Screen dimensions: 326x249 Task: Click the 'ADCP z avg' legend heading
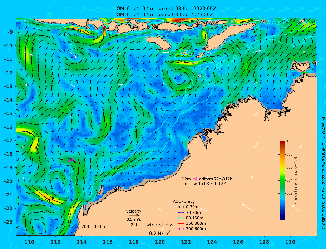pos(184,201)
